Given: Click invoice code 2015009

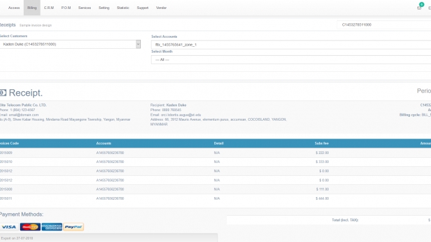Looking at the screenshot, I should point(6,153).
